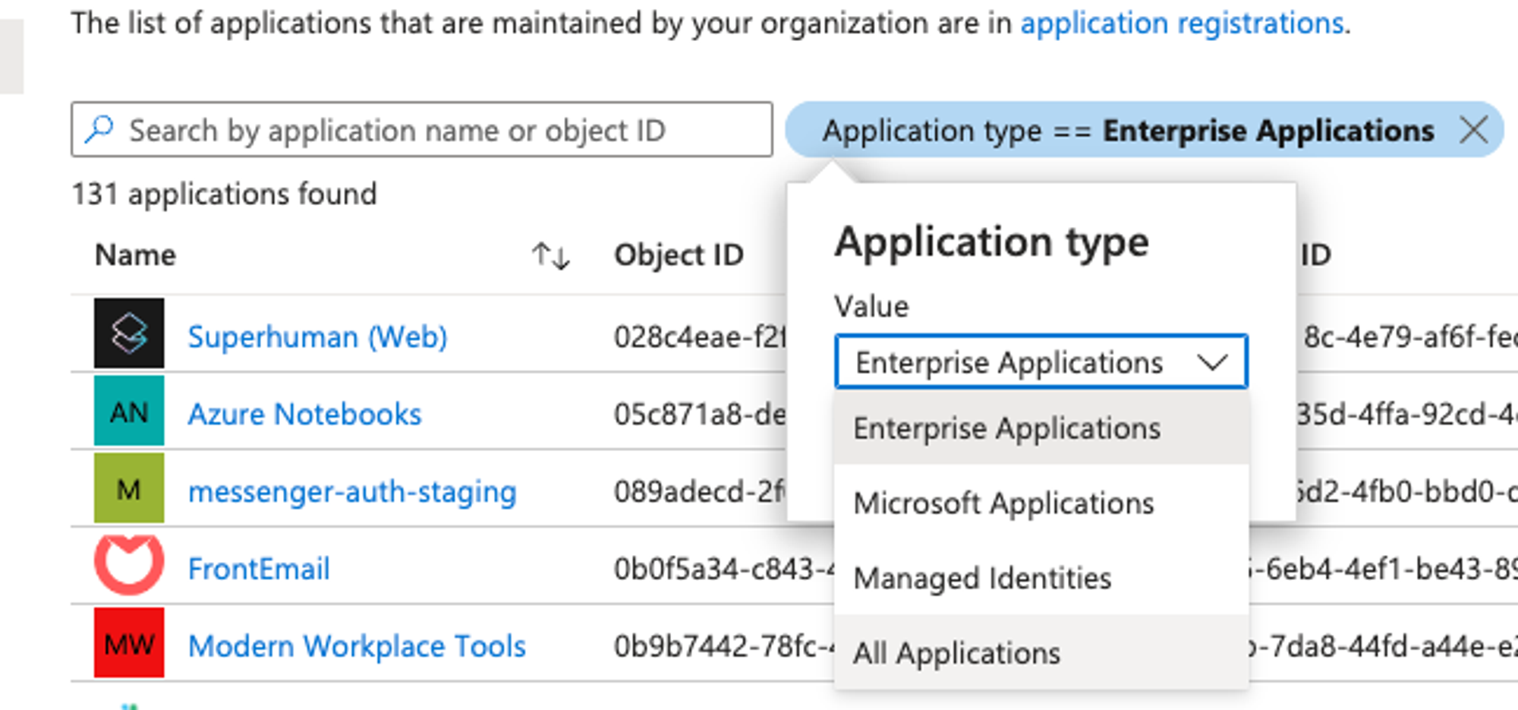This screenshot has width=1518, height=710.
Task: Click the Name column header
Action: pos(135,255)
